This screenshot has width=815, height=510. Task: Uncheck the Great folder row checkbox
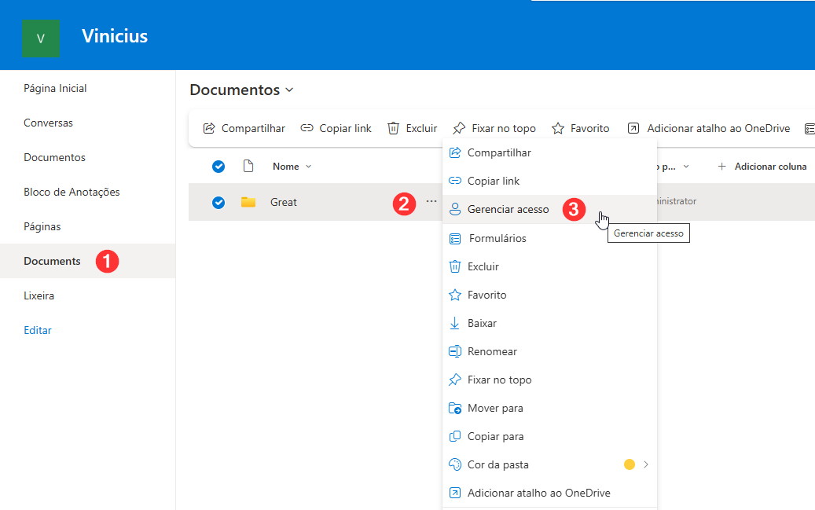[219, 202]
